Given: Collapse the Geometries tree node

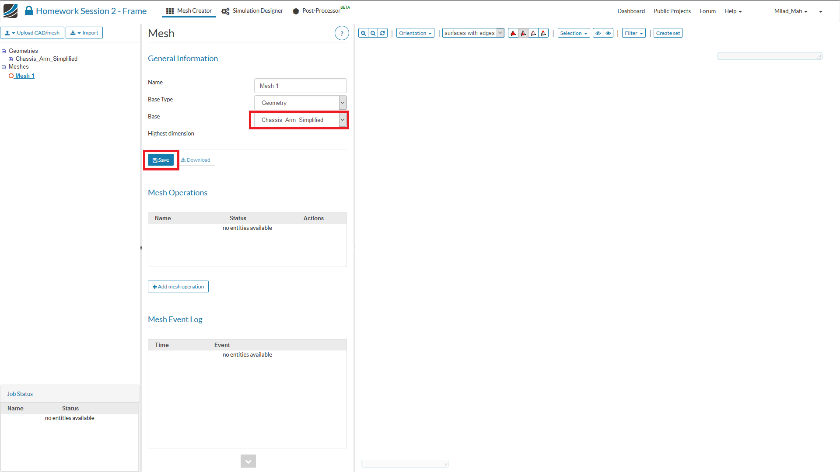Looking at the screenshot, I should point(4,51).
